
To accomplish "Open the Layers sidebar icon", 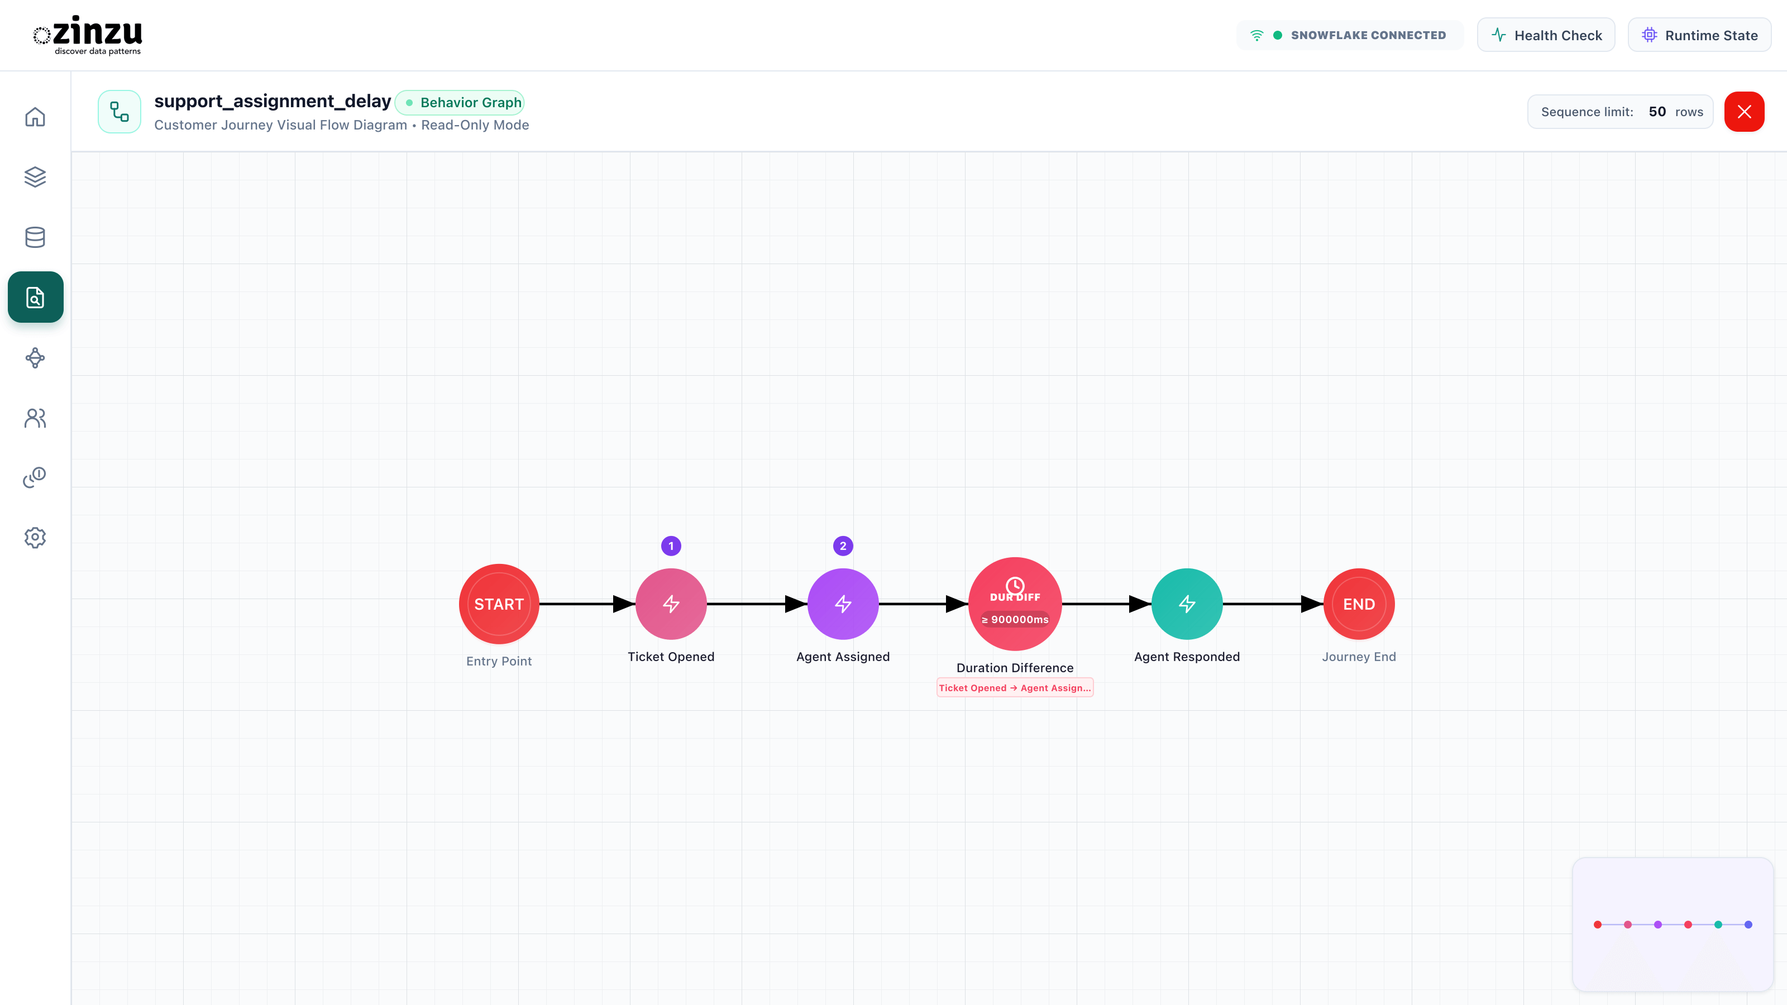I will (35, 177).
